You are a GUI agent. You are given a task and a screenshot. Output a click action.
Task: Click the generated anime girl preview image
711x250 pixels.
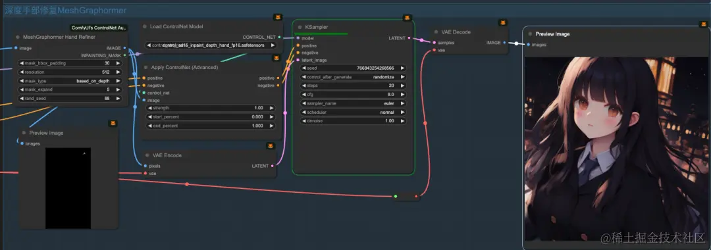(616, 149)
